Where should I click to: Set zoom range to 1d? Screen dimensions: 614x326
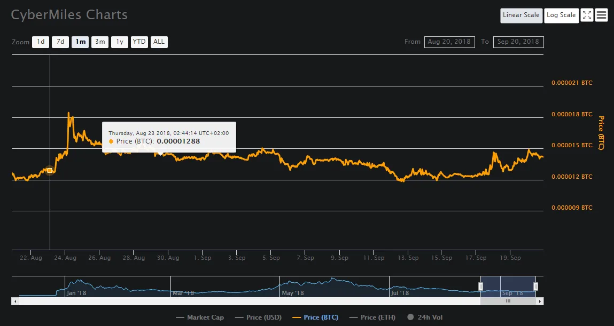click(41, 42)
